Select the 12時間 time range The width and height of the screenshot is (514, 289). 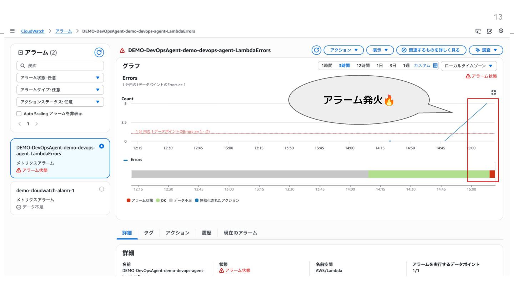[363, 66]
